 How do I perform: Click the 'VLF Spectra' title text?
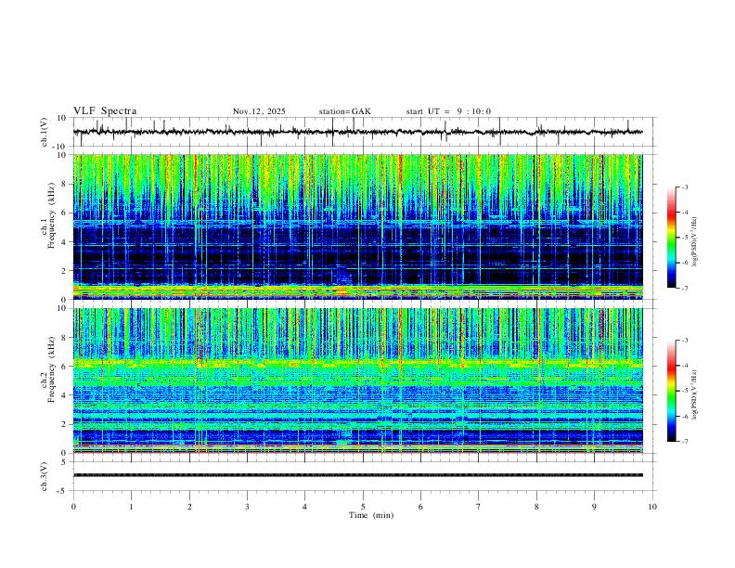pos(105,111)
